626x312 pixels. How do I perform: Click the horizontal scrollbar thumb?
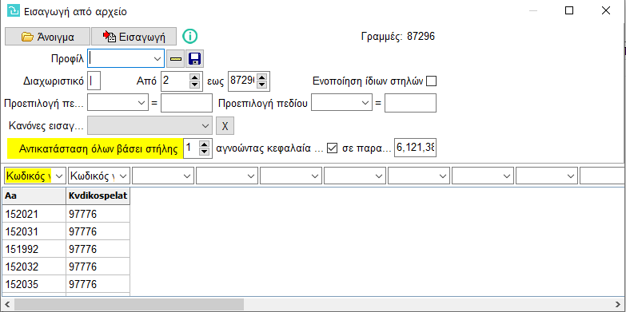pyautogui.click(x=129, y=304)
